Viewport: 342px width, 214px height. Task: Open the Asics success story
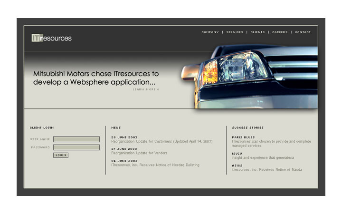tap(237, 165)
